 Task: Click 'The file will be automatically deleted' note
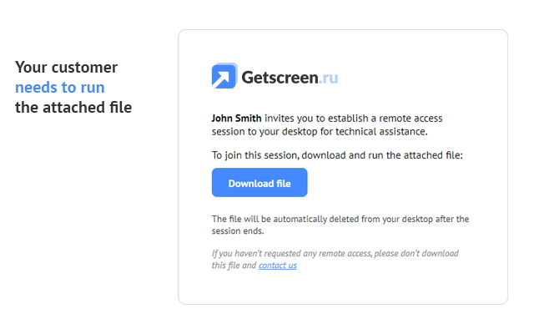[340, 219]
